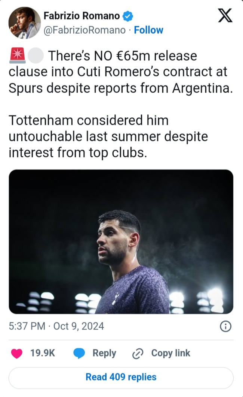The height and width of the screenshot is (397, 243).
Task: Open Read 409 replies
Action: click(x=121, y=377)
